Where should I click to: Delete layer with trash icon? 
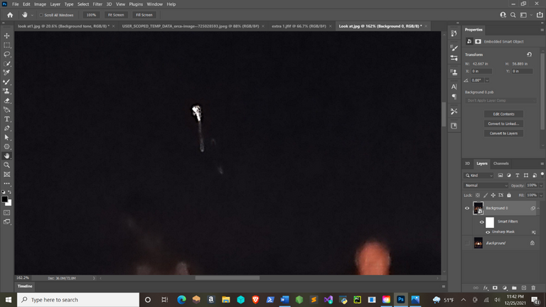pyautogui.click(x=533, y=288)
